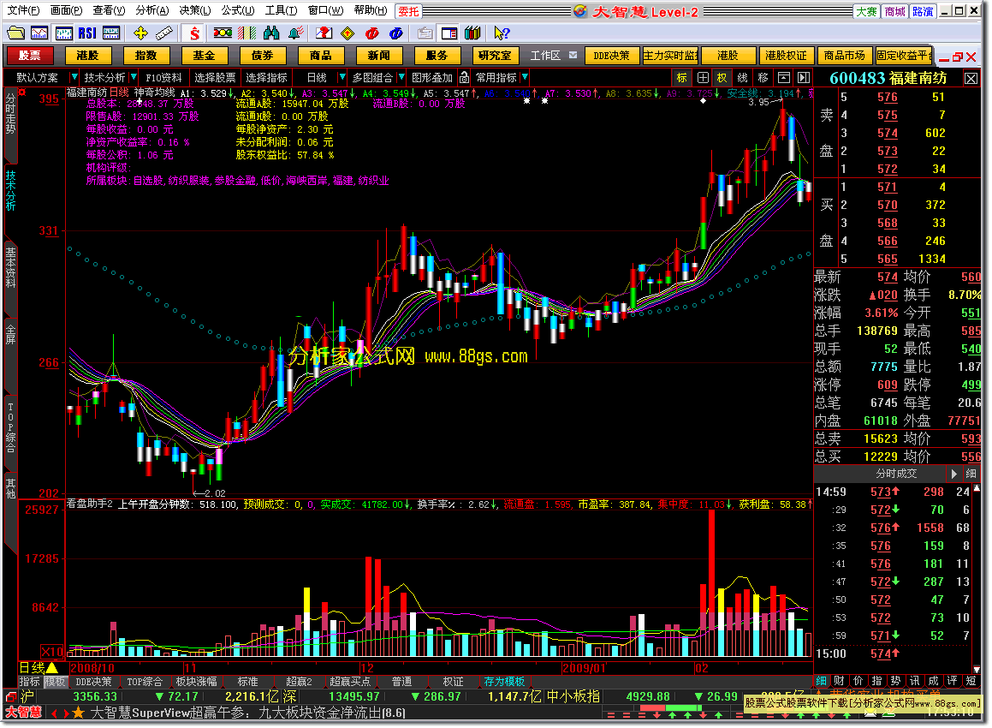This screenshot has height=728, width=992.
Task: Toggle the 线 line button
Action: pyautogui.click(x=743, y=77)
